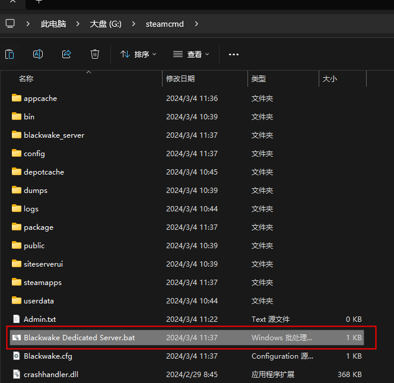Select the steamapps folder icon
The image size is (394, 383).
(17, 282)
